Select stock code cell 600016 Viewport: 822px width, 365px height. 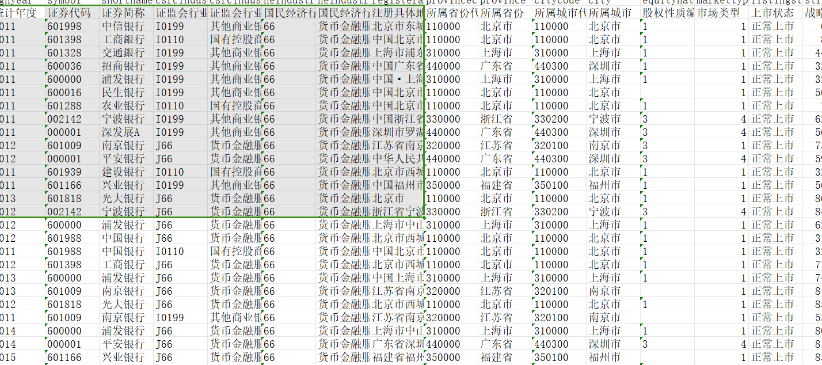[x=72, y=92]
